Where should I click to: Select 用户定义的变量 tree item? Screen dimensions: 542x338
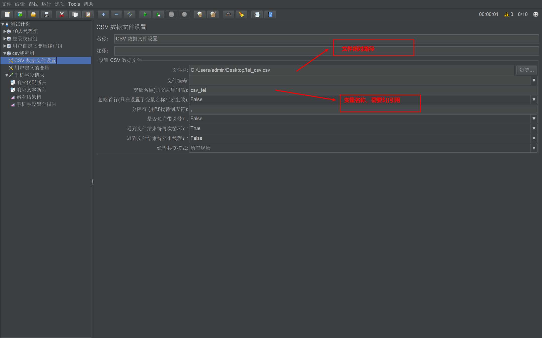click(32, 68)
